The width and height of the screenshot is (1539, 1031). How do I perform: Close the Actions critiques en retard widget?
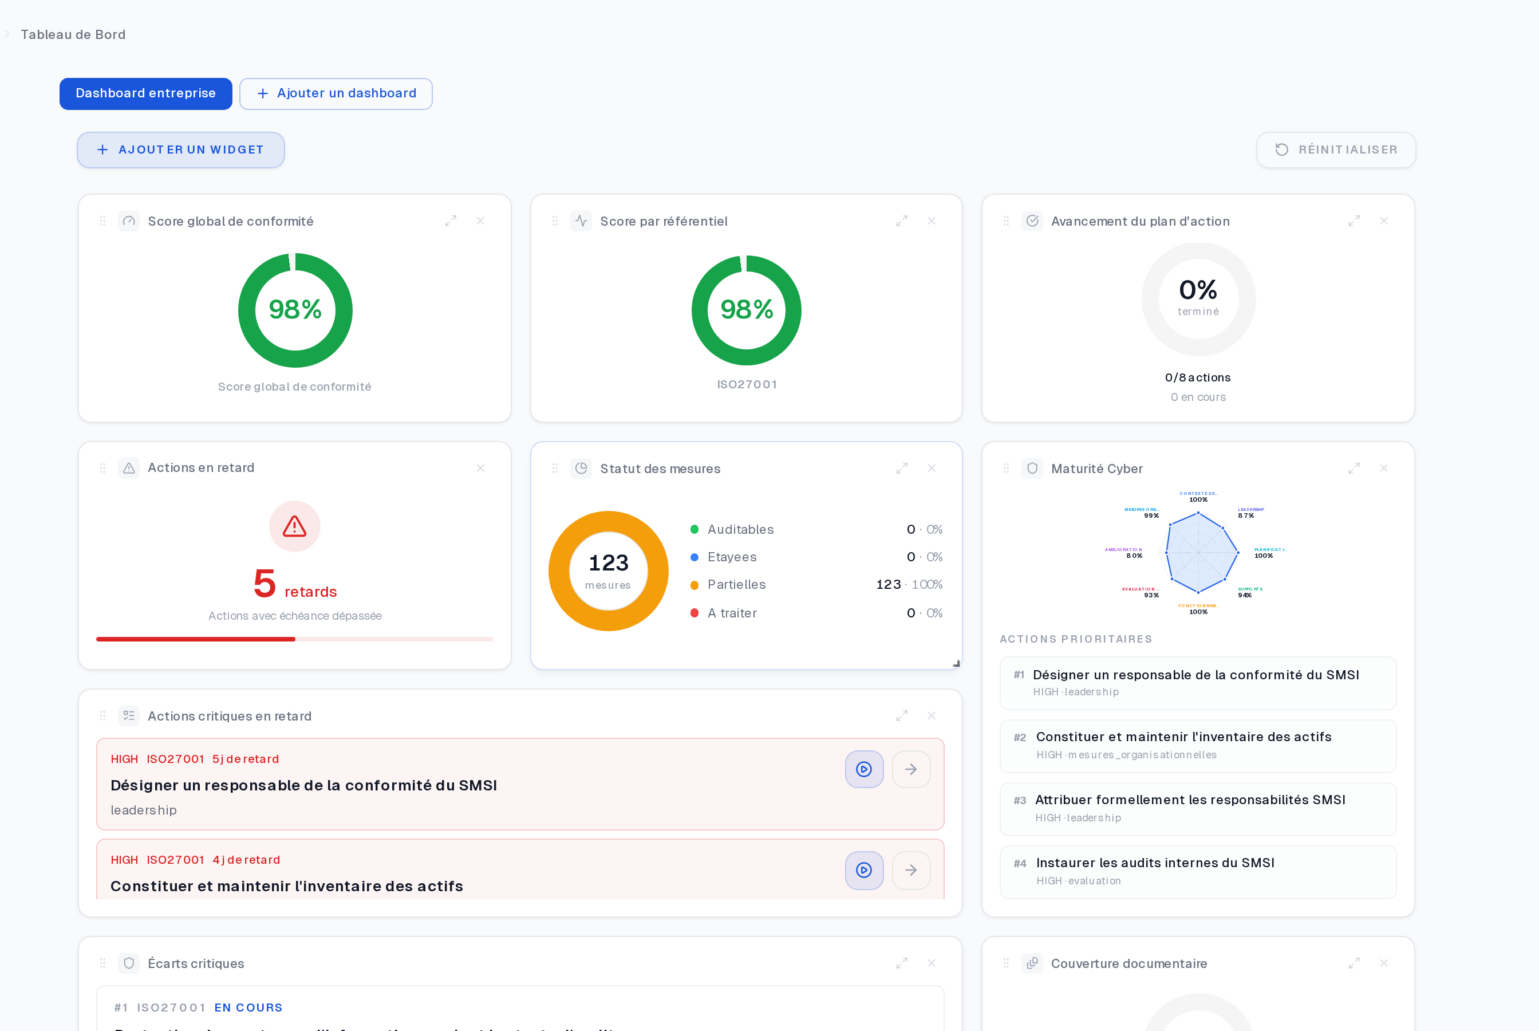pyautogui.click(x=932, y=715)
